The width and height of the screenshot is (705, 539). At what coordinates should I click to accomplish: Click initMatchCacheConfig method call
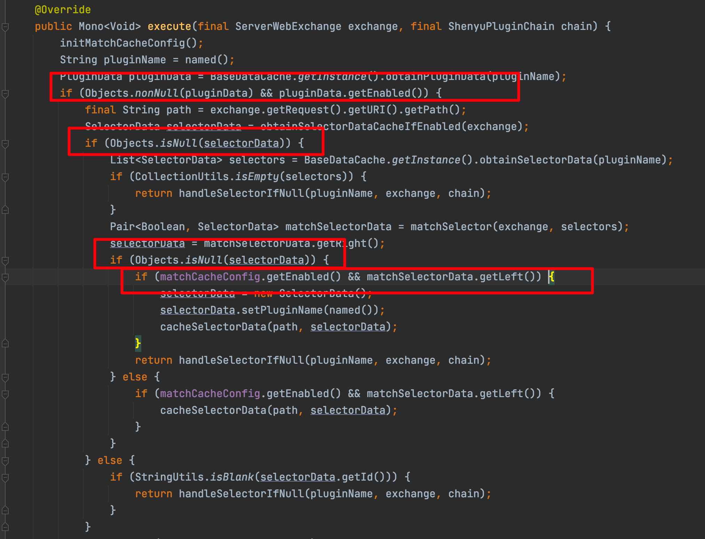tap(122, 43)
